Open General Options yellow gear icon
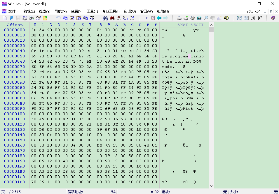279x194 pixels. (x=226, y=18)
